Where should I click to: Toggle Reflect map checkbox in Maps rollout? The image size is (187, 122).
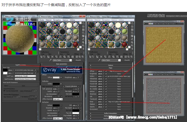[x=106, y=76]
